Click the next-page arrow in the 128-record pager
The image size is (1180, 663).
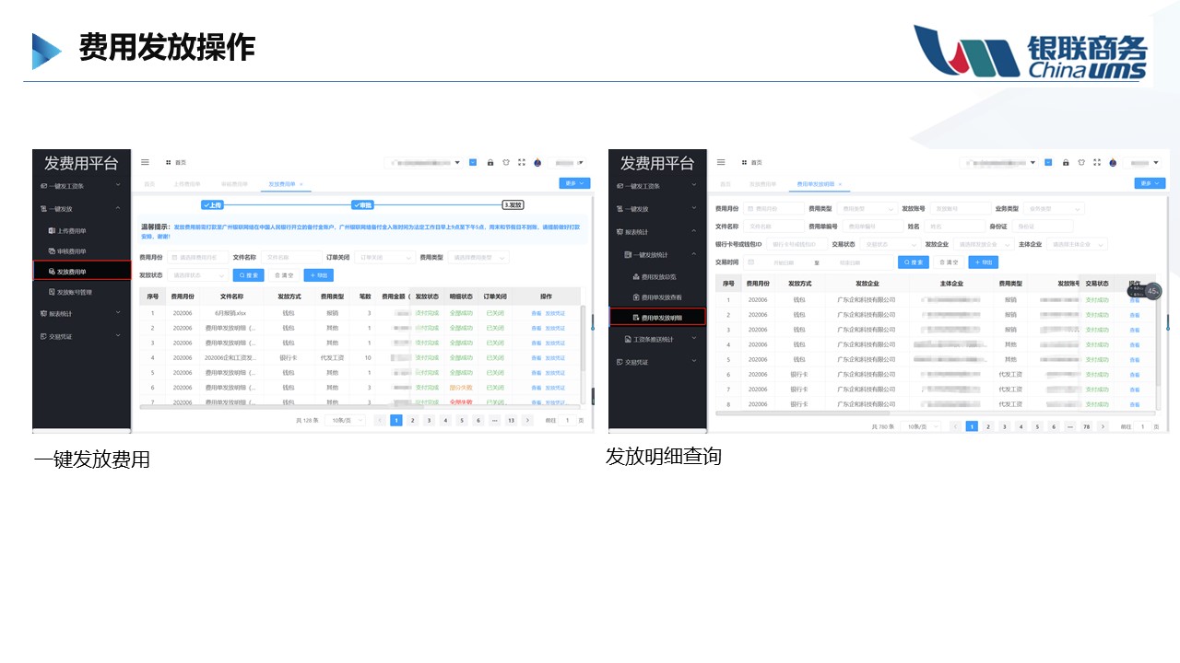[x=527, y=420]
